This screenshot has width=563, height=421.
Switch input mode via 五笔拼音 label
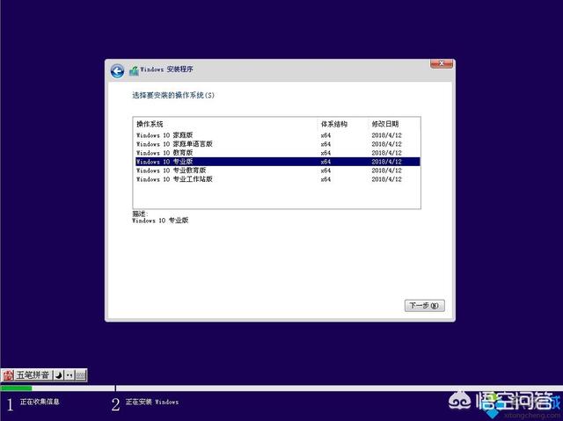point(33,375)
